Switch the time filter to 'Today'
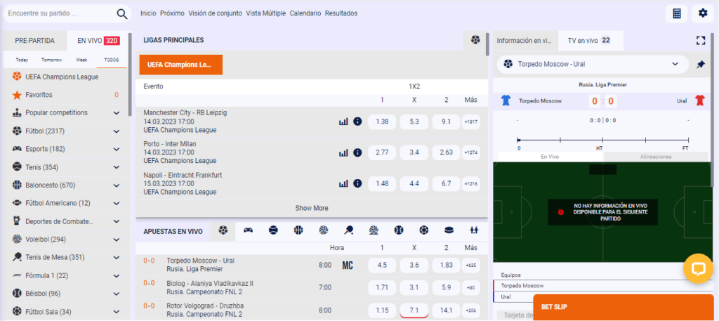719x321 pixels. tap(22, 60)
